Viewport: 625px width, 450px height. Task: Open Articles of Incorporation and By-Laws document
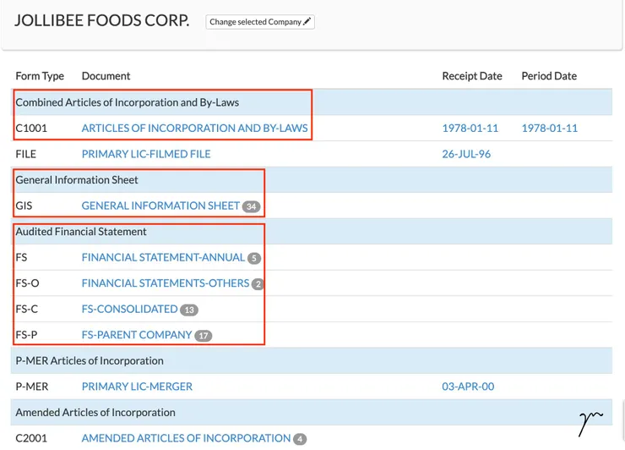click(194, 128)
